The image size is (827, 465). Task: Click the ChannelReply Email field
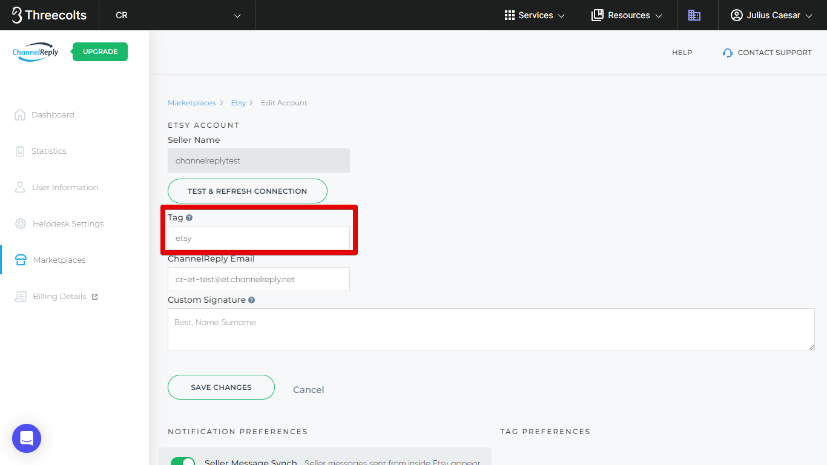[259, 279]
